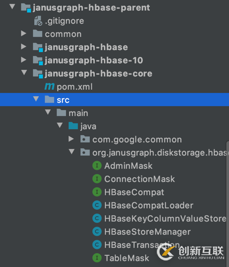
Task: Select the .gitignore file name
Action: (x=64, y=21)
